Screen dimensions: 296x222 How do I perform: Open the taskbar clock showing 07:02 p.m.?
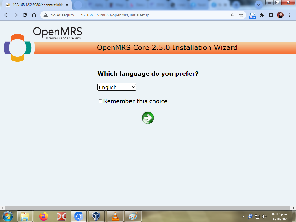click(x=280, y=217)
